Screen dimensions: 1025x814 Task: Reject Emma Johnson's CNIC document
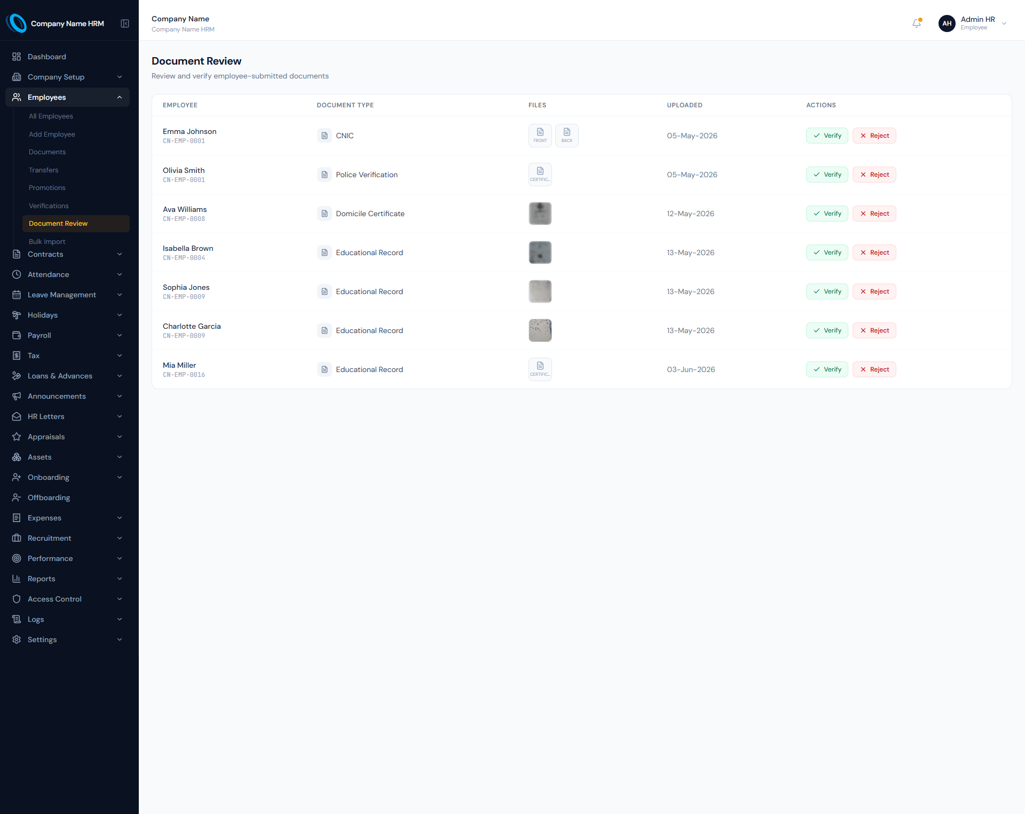(874, 136)
